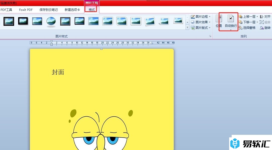Click the top-center image resize handle
This screenshot has width=272, height=150.
[x=102, y=49]
